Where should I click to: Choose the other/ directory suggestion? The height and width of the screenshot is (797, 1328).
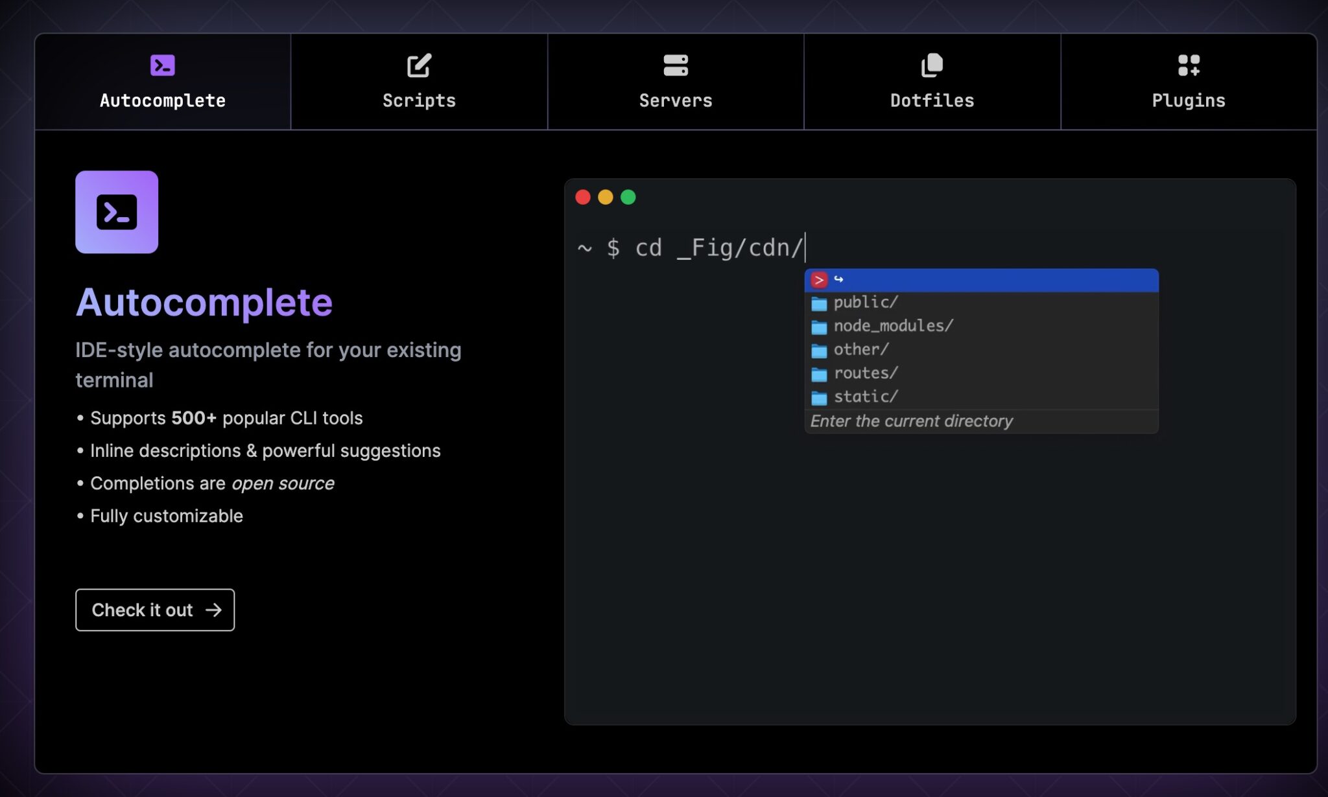861,350
